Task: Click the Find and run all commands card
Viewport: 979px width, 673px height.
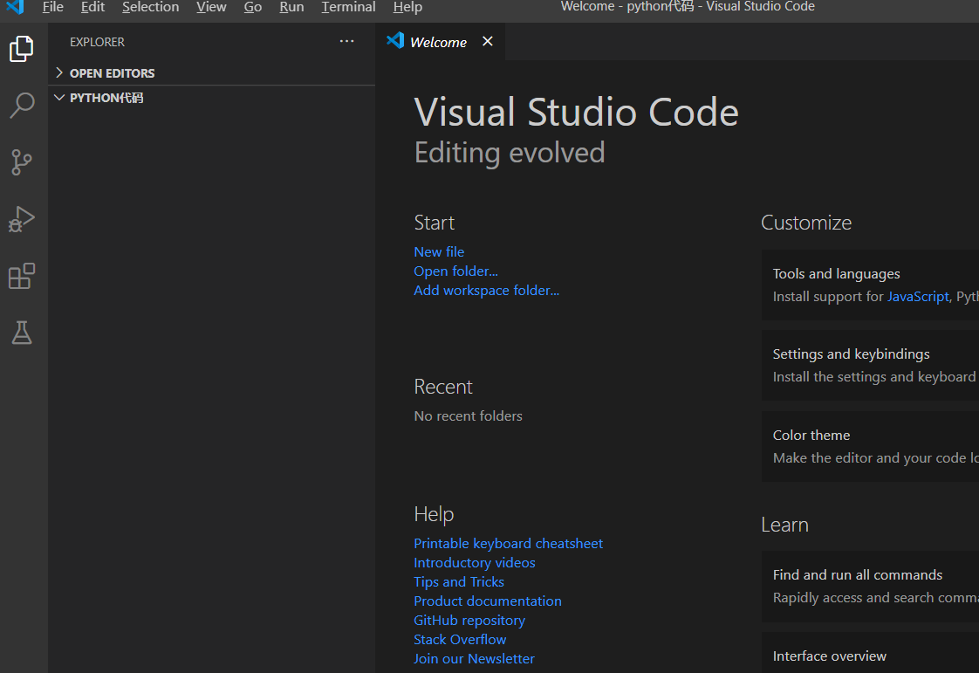Action: 870,586
